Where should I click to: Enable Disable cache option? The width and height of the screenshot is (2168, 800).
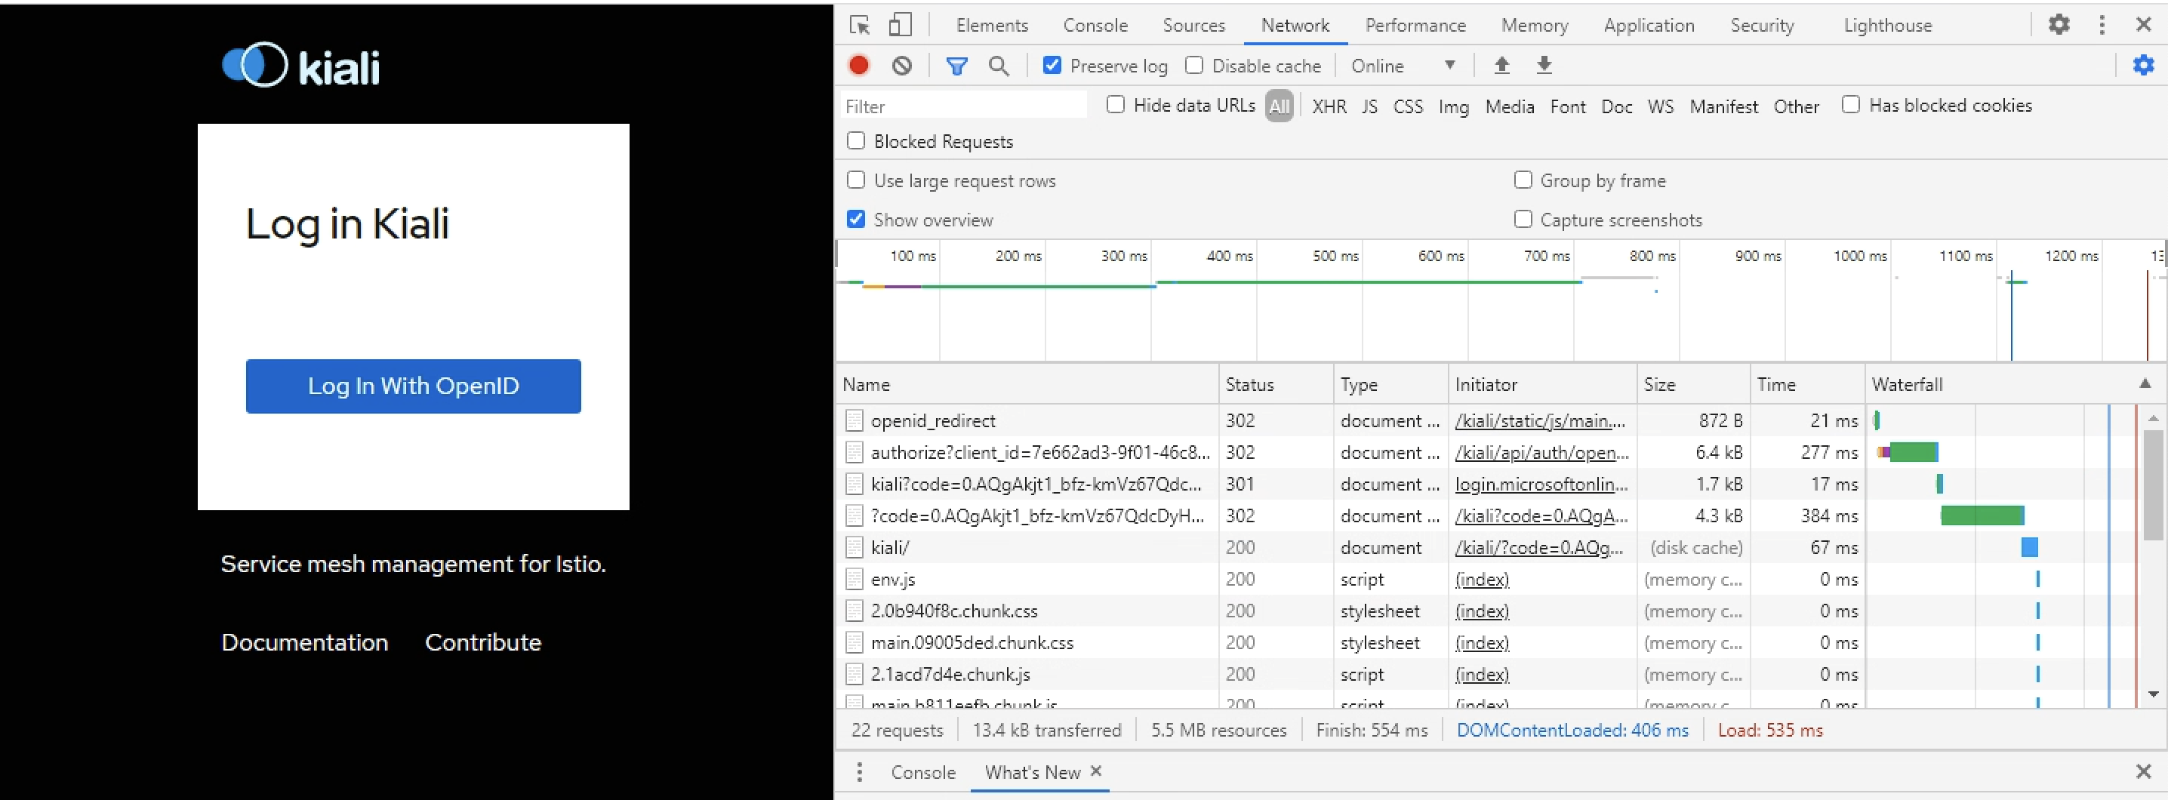[1193, 65]
